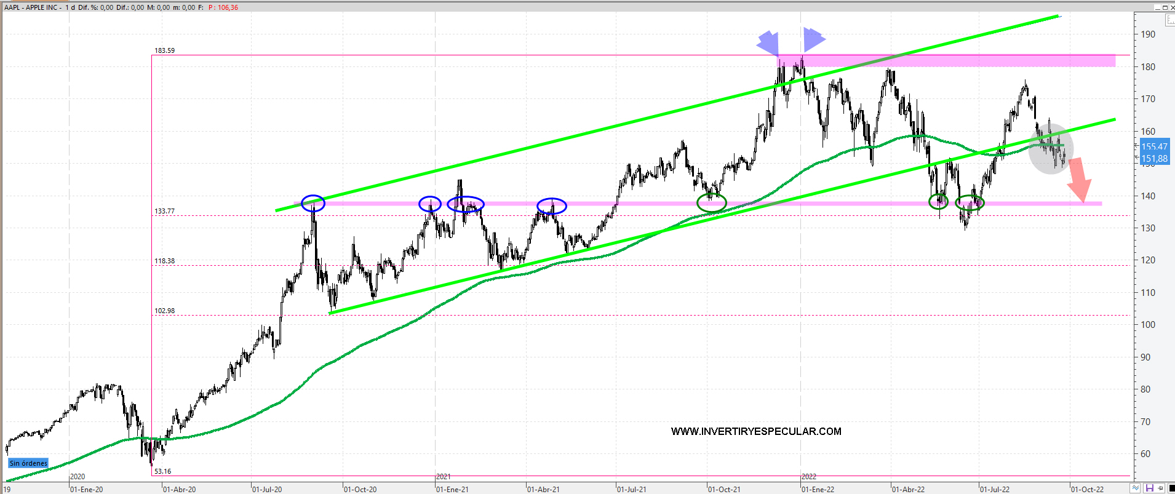
Task: Select the 183.59 level label
Action: click(x=164, y=50)
